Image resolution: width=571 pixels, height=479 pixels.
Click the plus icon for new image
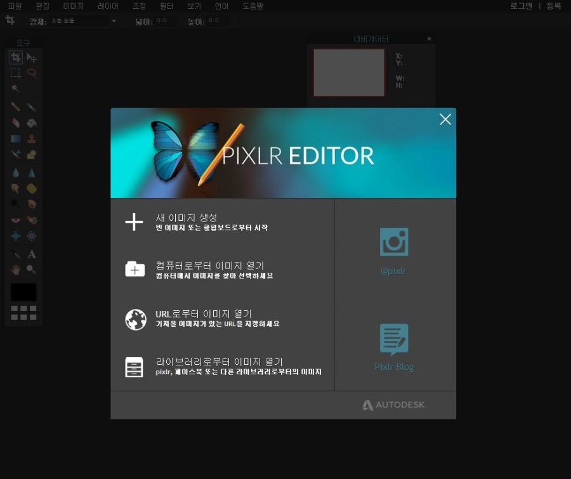pos(134,222)
